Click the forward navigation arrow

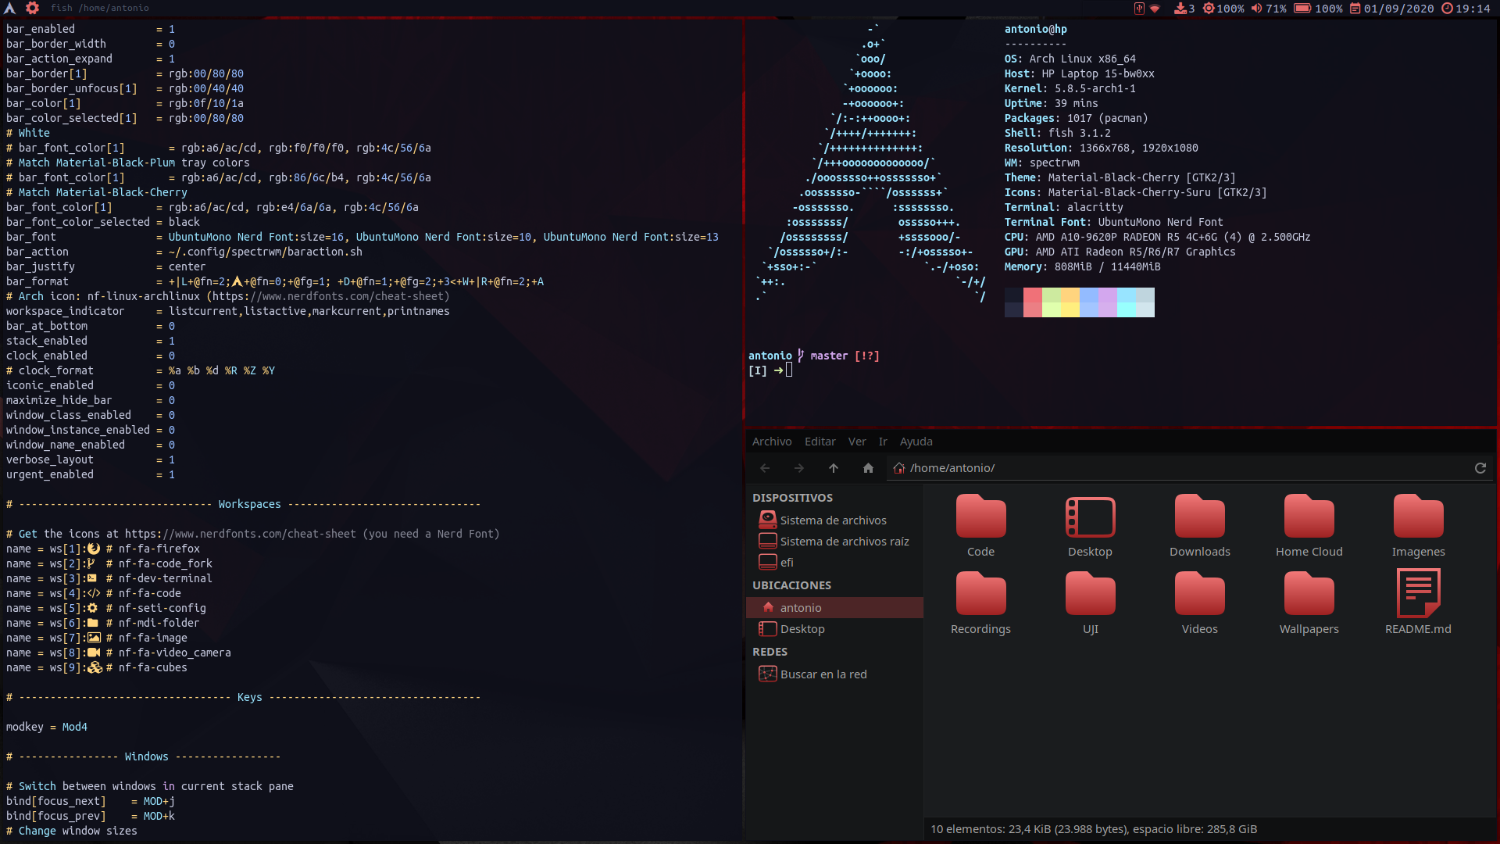(x=798, y=468)
